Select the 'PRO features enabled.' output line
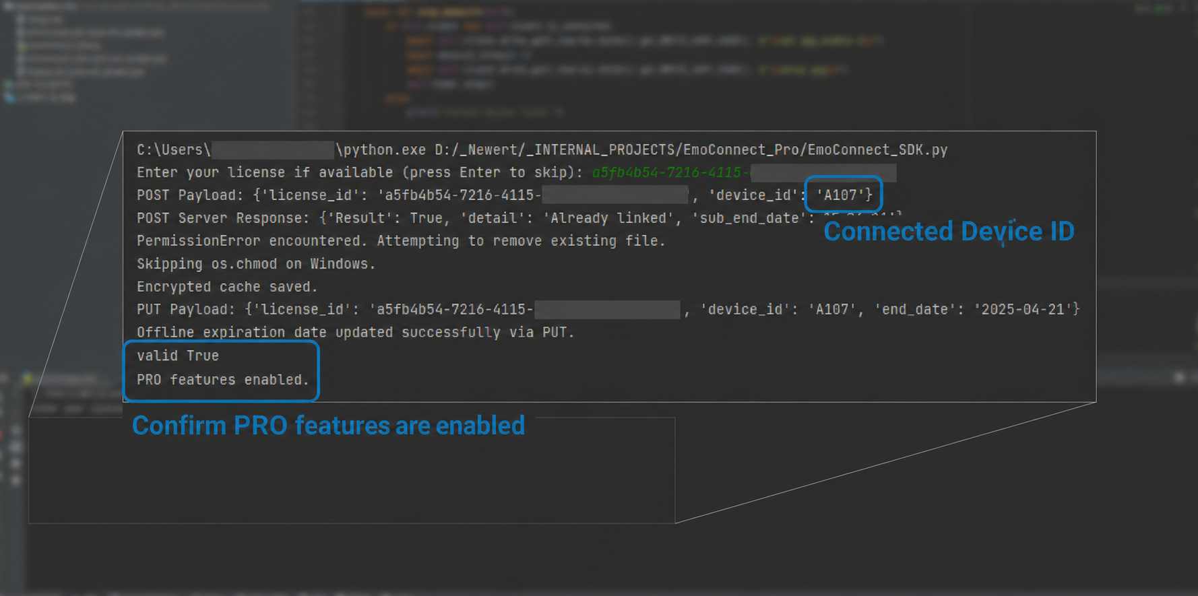 click(223, 380)
